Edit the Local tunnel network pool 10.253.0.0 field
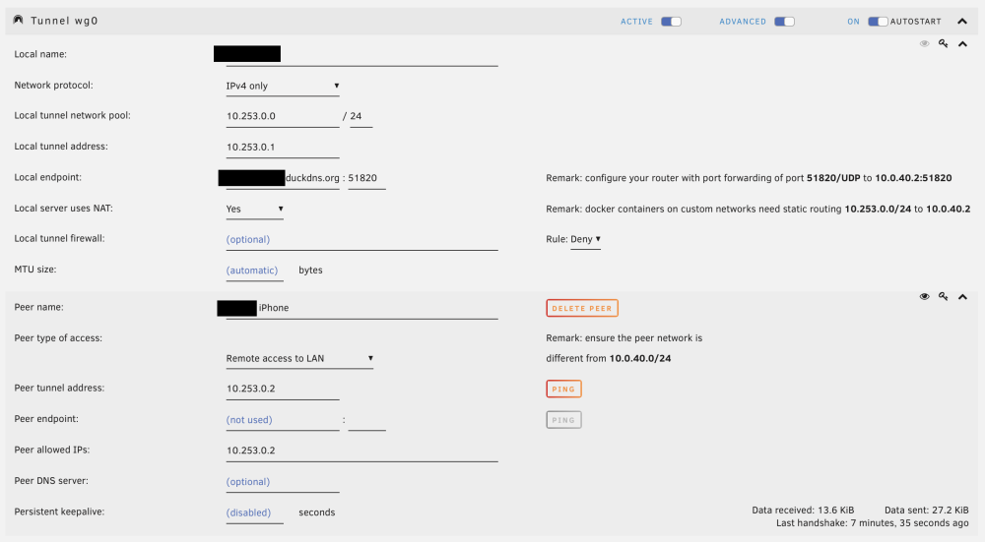This screenshot has height=542, width=985. (x=283, y=116)
